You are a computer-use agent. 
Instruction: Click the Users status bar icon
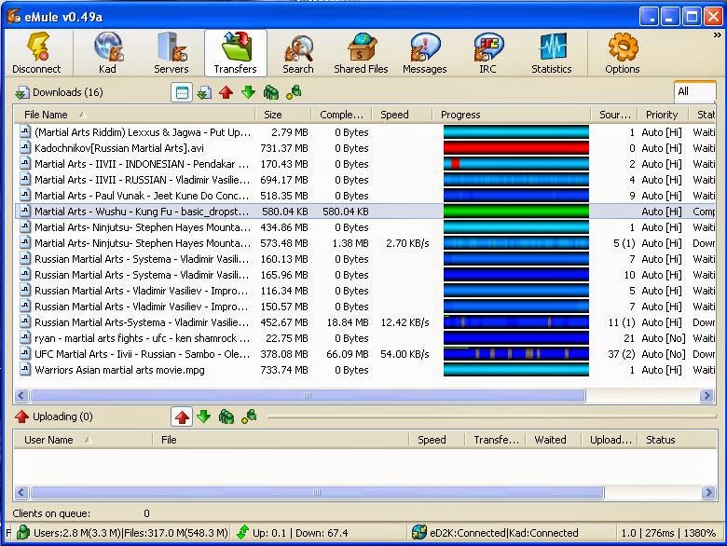(23, 533)
